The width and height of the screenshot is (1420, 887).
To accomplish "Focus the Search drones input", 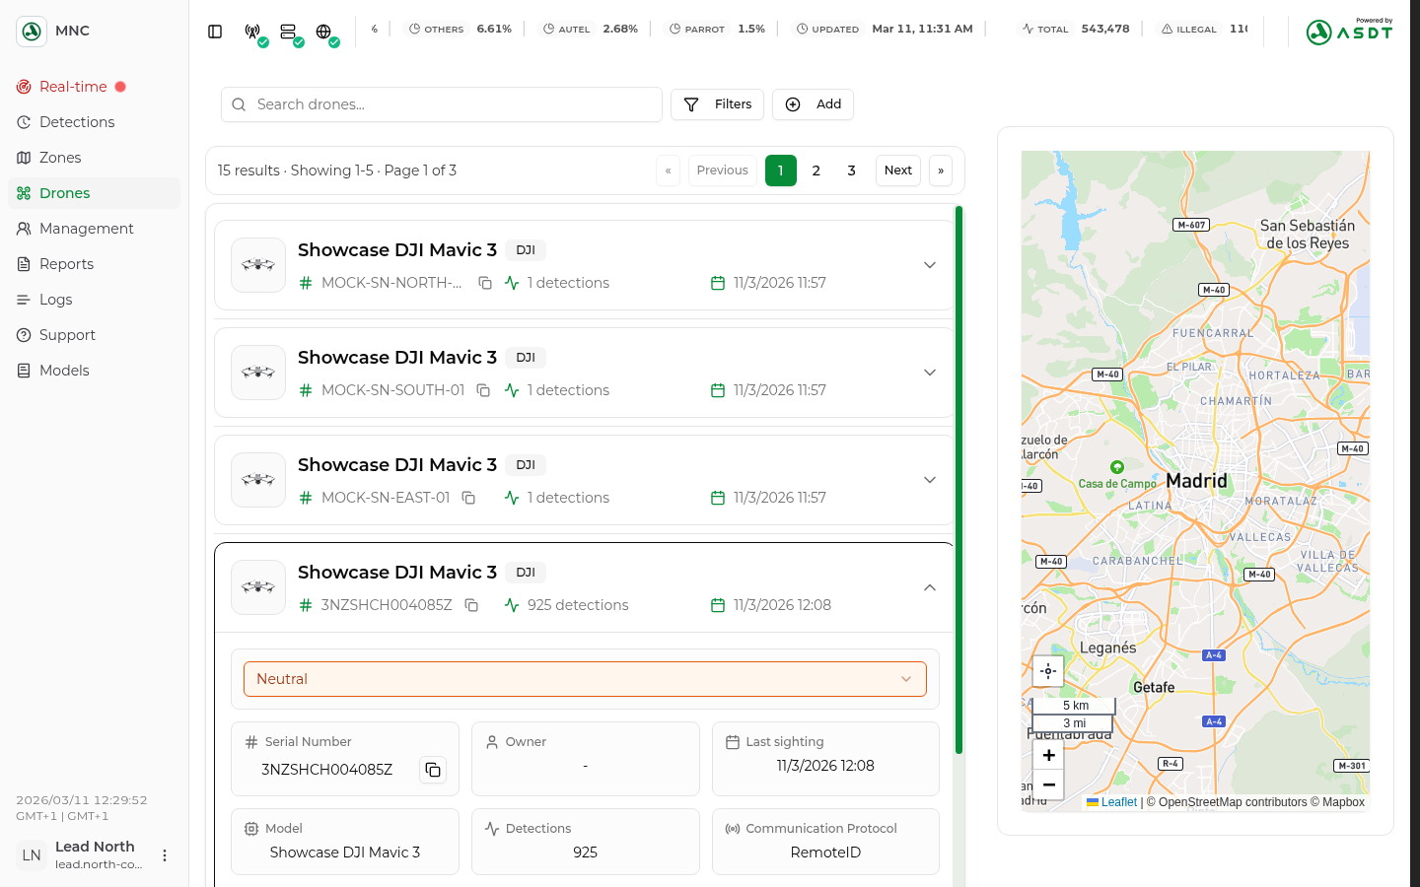I will [442, 104].
